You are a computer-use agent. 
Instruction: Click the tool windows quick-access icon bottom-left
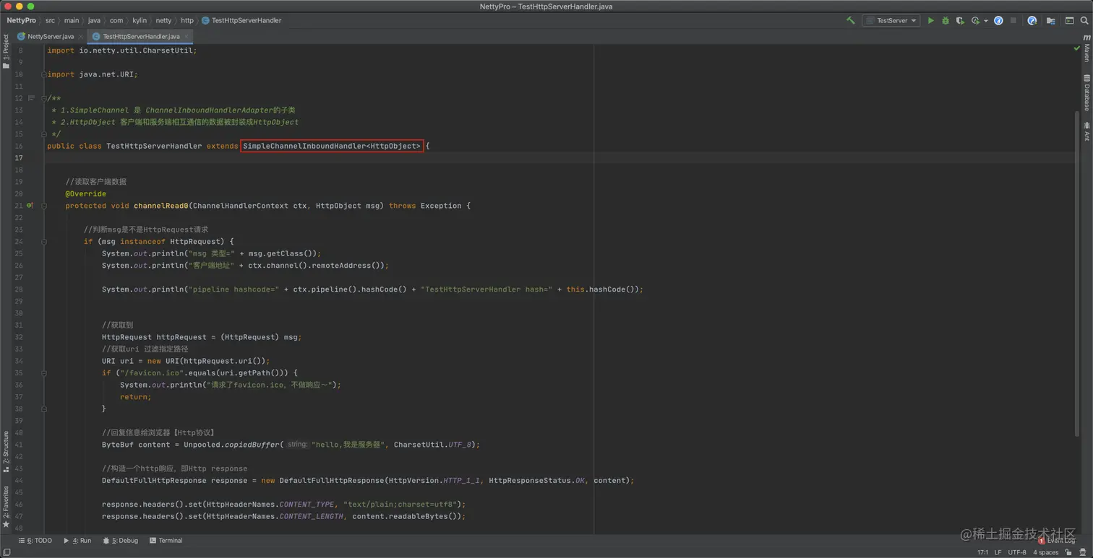pos(7,552)
